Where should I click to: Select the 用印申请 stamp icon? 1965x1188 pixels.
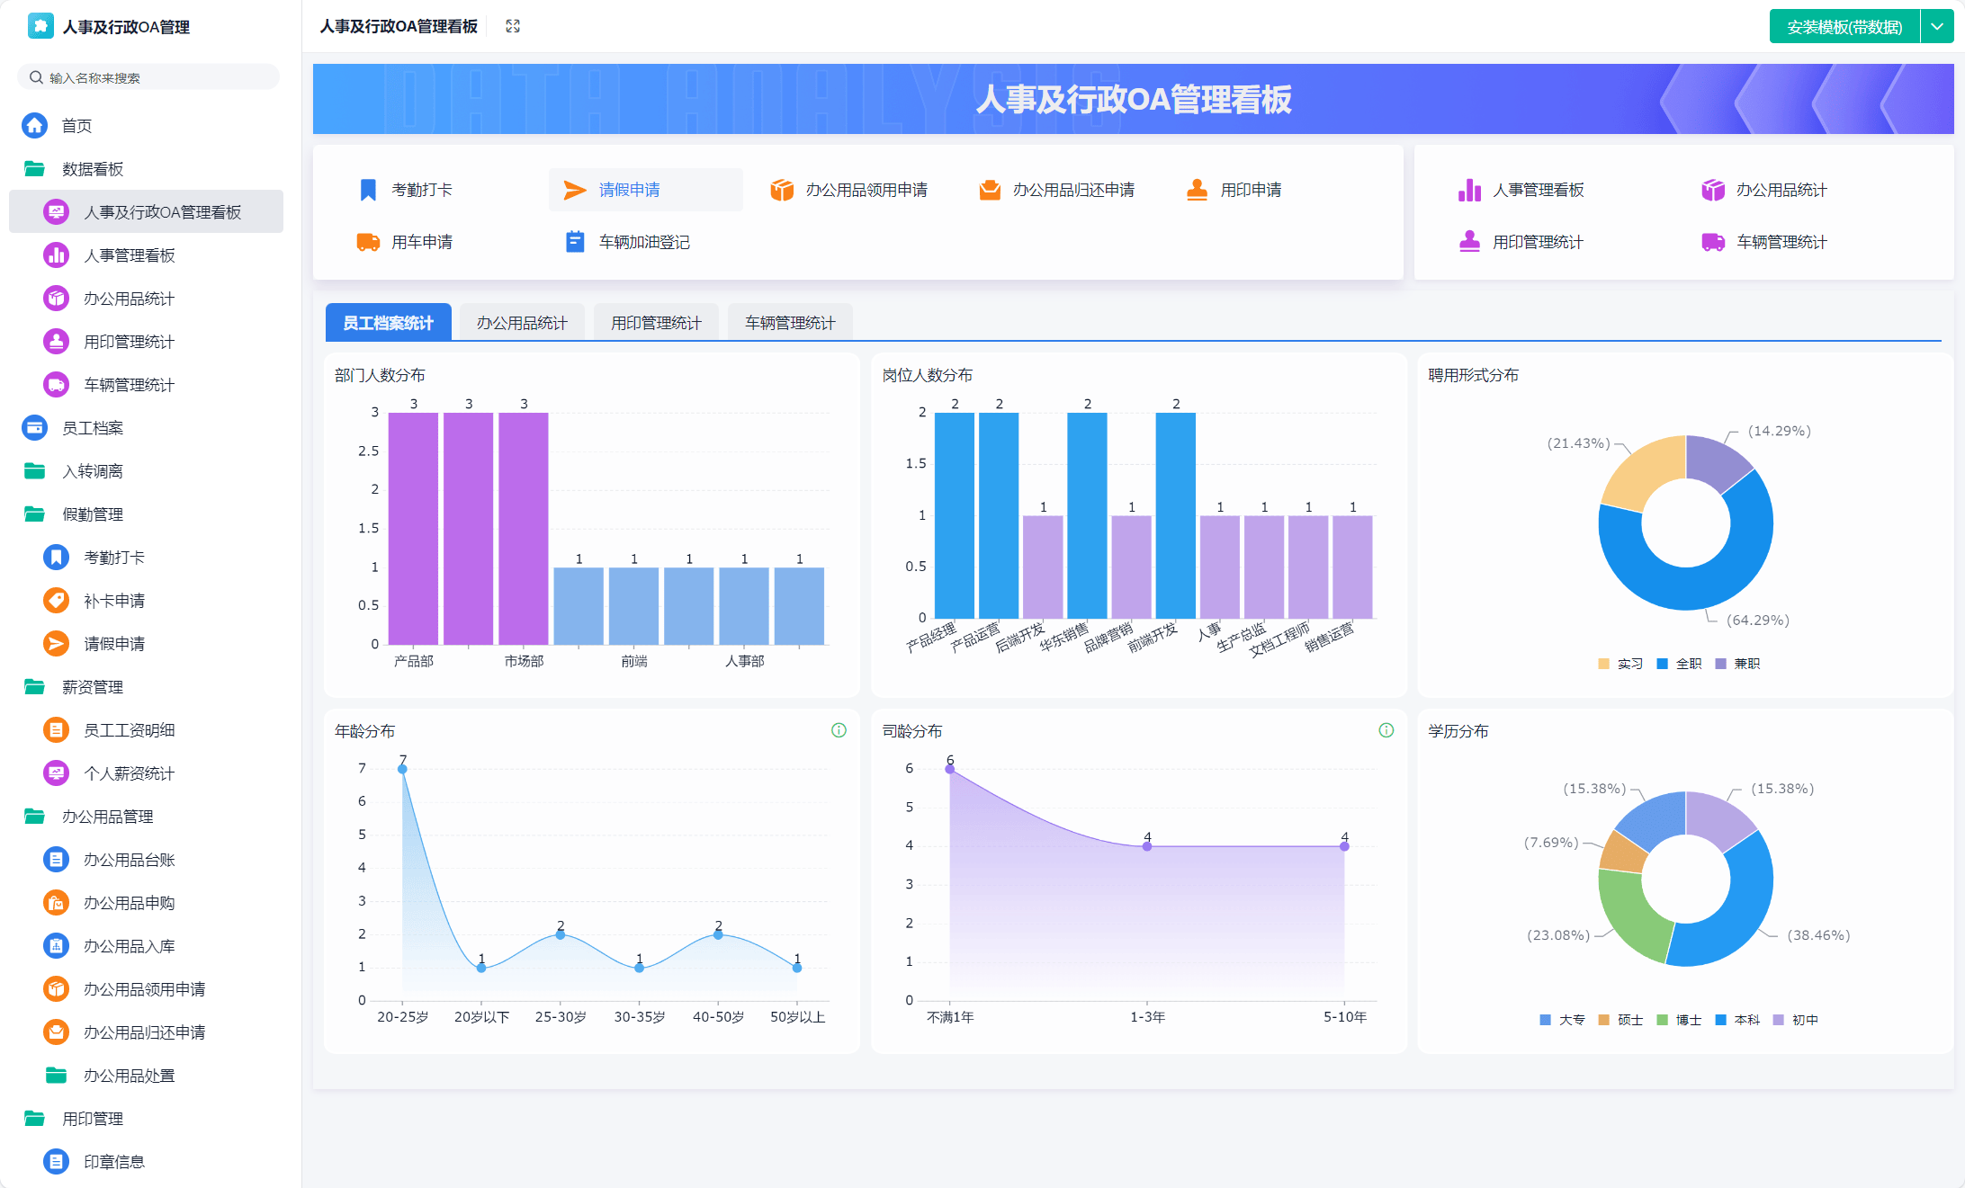[1197, 189]
